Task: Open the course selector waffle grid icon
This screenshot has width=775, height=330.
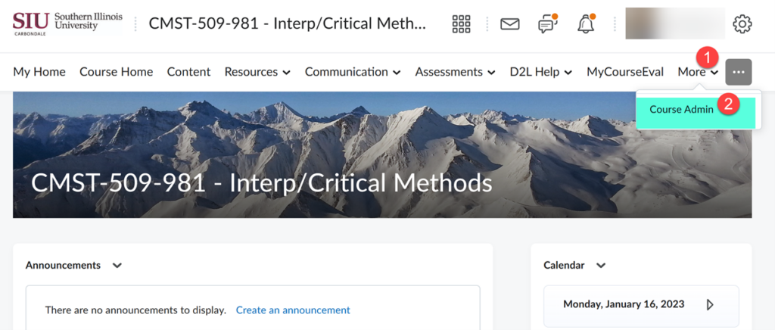Action: click(x=462, y=23)
